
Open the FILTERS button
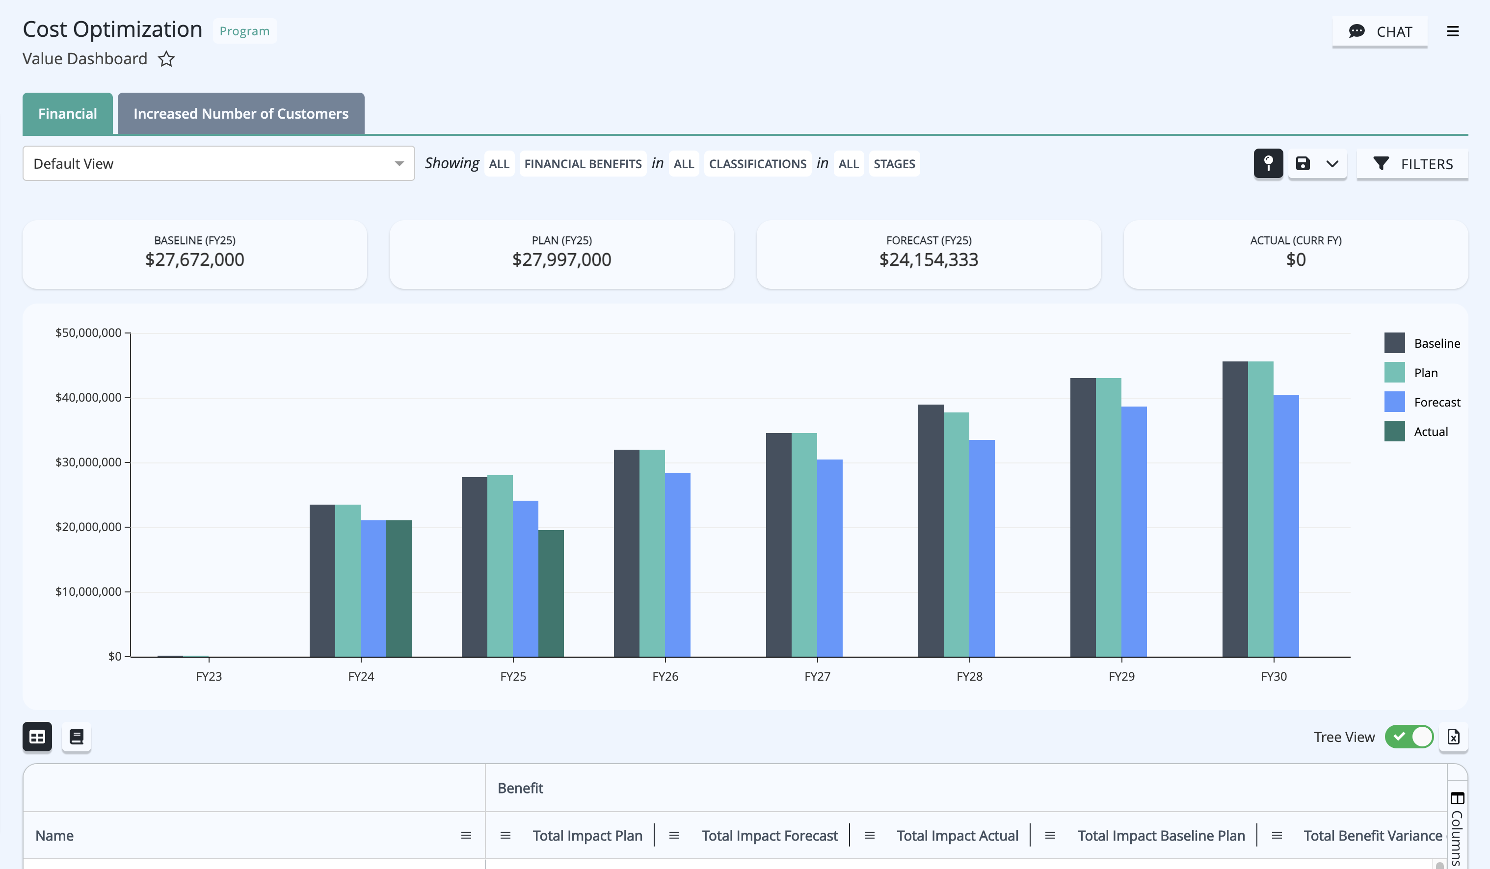1412,164
